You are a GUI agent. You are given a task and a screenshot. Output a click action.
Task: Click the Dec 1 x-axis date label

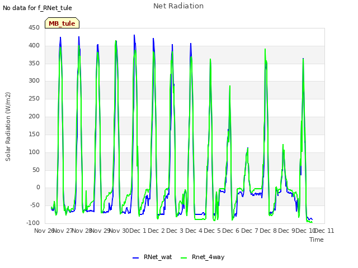tap(138, 231)
